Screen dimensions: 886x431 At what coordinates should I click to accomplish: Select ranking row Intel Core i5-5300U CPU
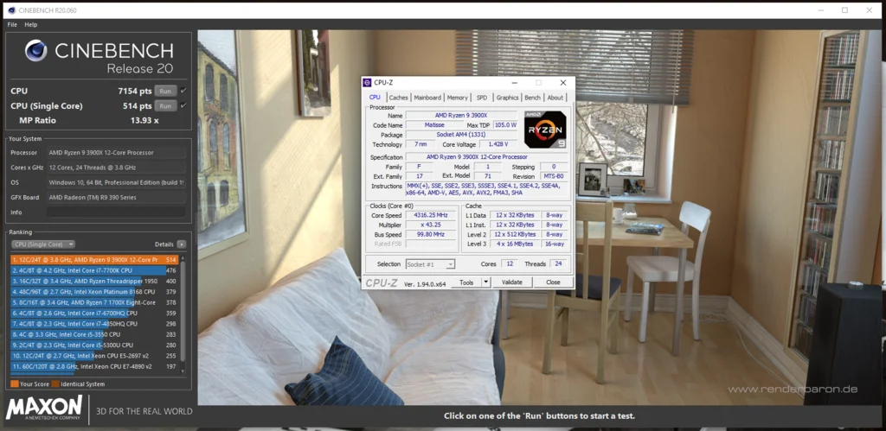[x=94, y=345]
